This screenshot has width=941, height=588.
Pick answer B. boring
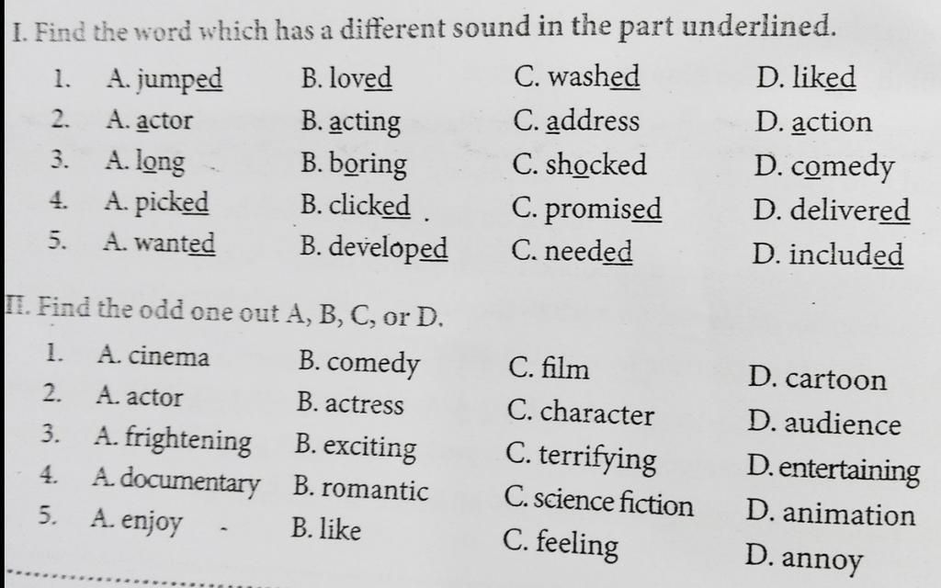354,164
